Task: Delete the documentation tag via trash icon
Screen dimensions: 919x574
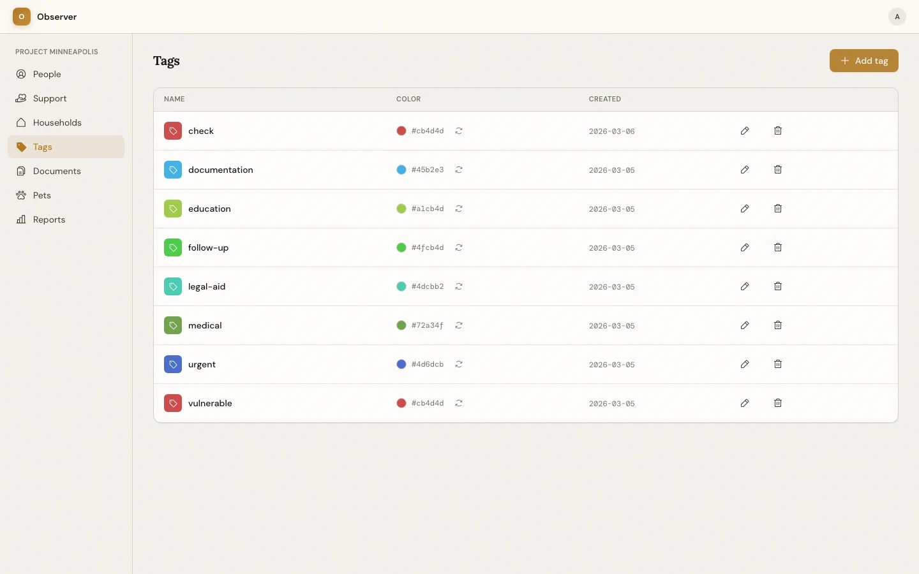Action: tap(777, 170)
